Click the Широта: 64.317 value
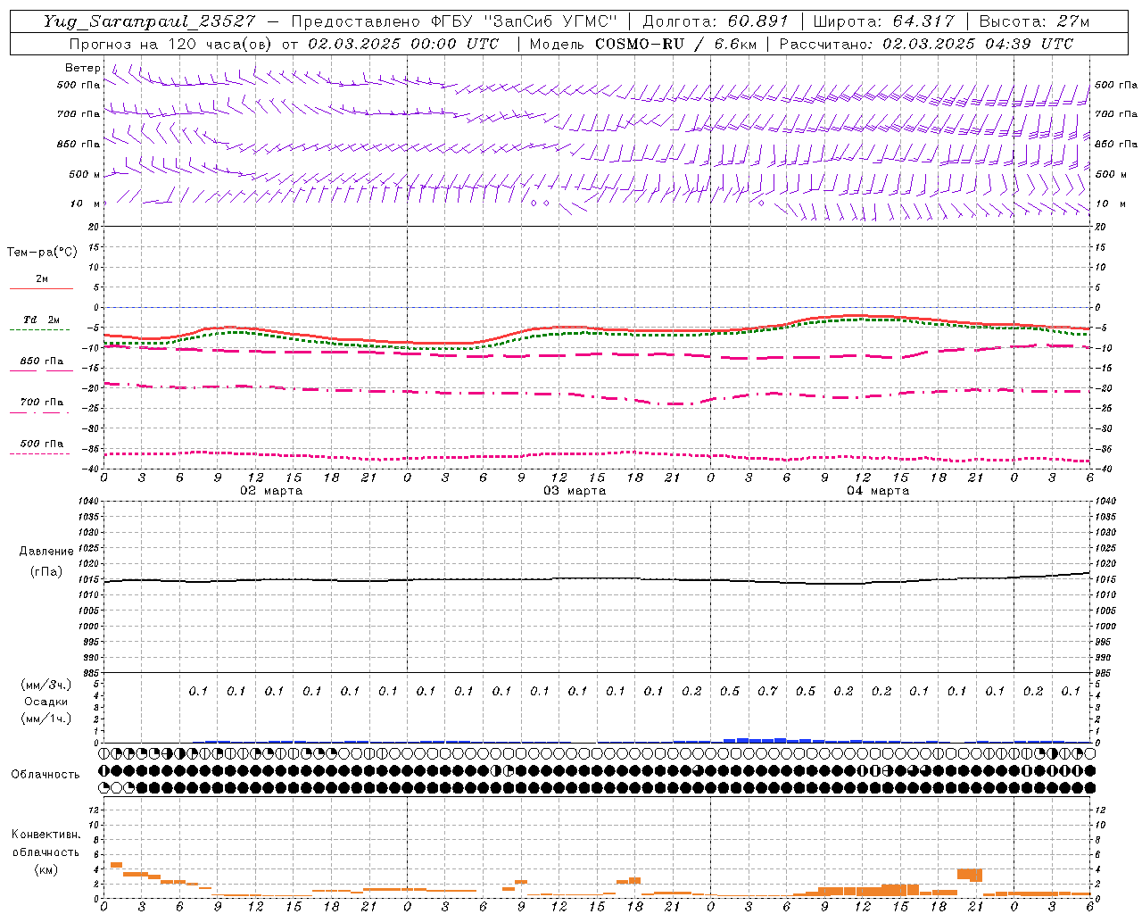The image size is (1142, 914). click(883, 21)
